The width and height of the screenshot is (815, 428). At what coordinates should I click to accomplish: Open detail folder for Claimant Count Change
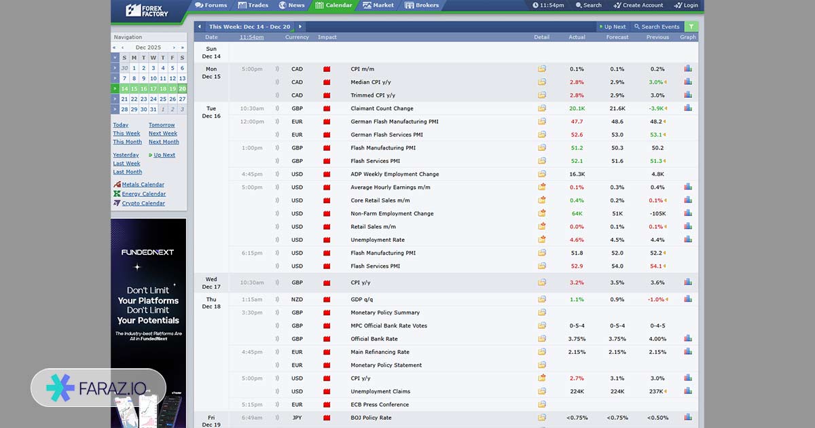pyautogui.click(x=542, y=109)
